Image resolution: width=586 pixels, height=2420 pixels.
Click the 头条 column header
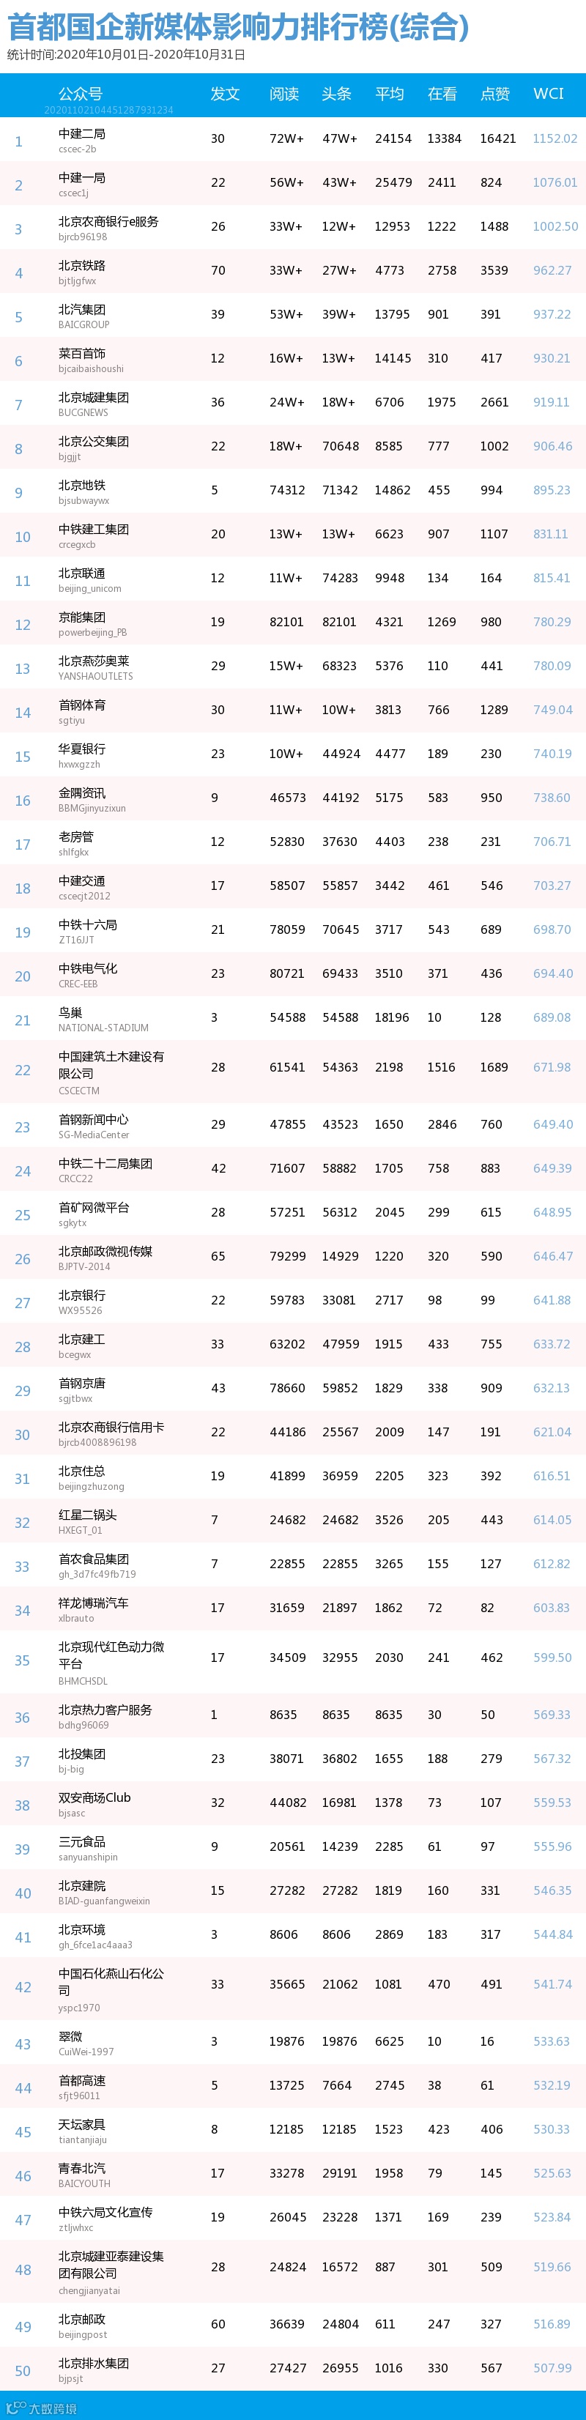pyautogui.click(x=337, y=94)
